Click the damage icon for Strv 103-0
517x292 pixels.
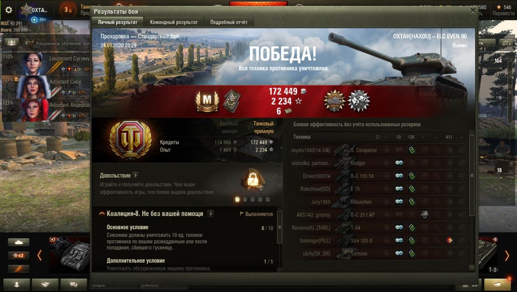click(449, 240)
